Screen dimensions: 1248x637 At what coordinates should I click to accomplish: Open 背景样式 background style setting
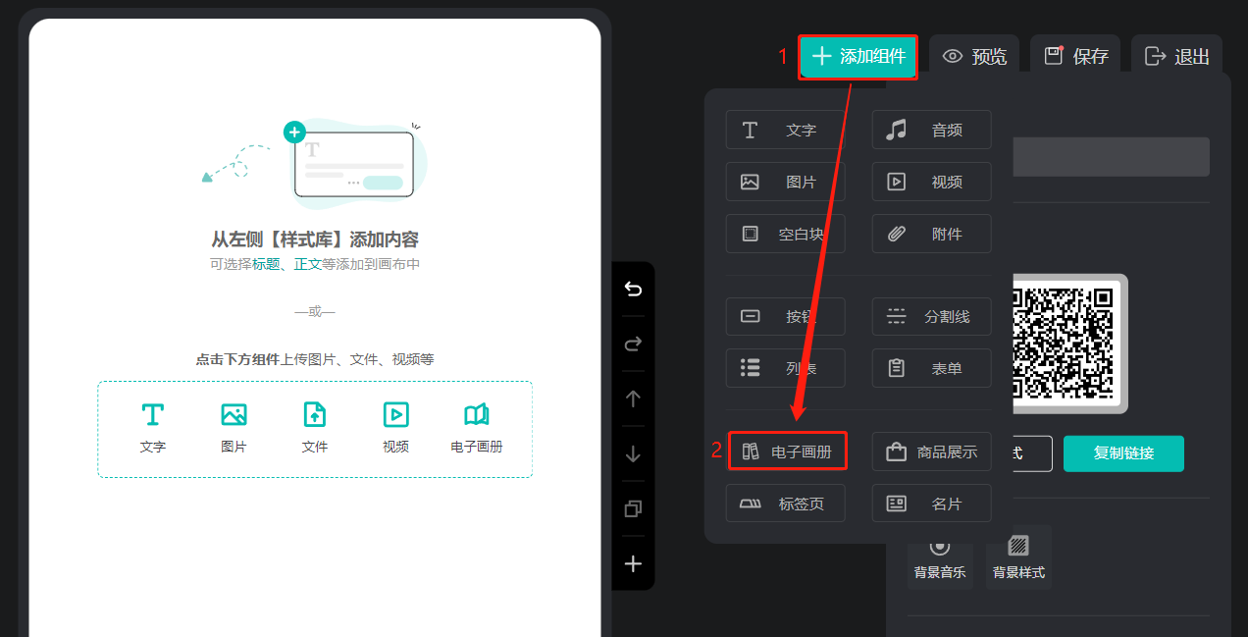click(x=1018, y=557)
